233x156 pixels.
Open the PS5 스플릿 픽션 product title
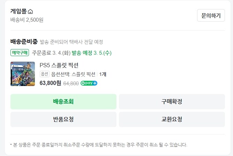(59, 65)
